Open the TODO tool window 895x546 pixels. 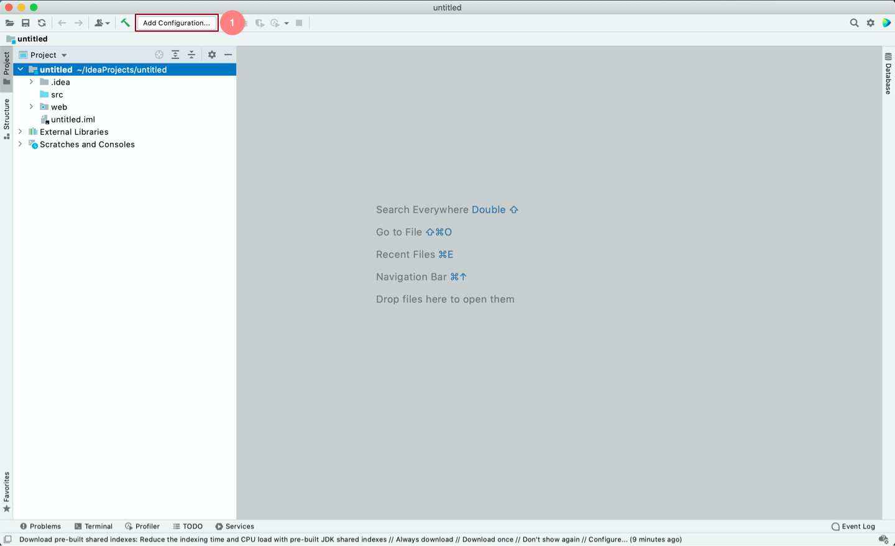(x=188, y=526)
